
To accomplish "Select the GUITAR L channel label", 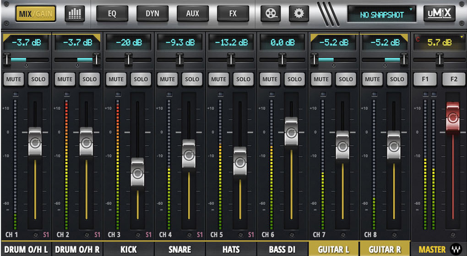I will (x=334, y=250).
